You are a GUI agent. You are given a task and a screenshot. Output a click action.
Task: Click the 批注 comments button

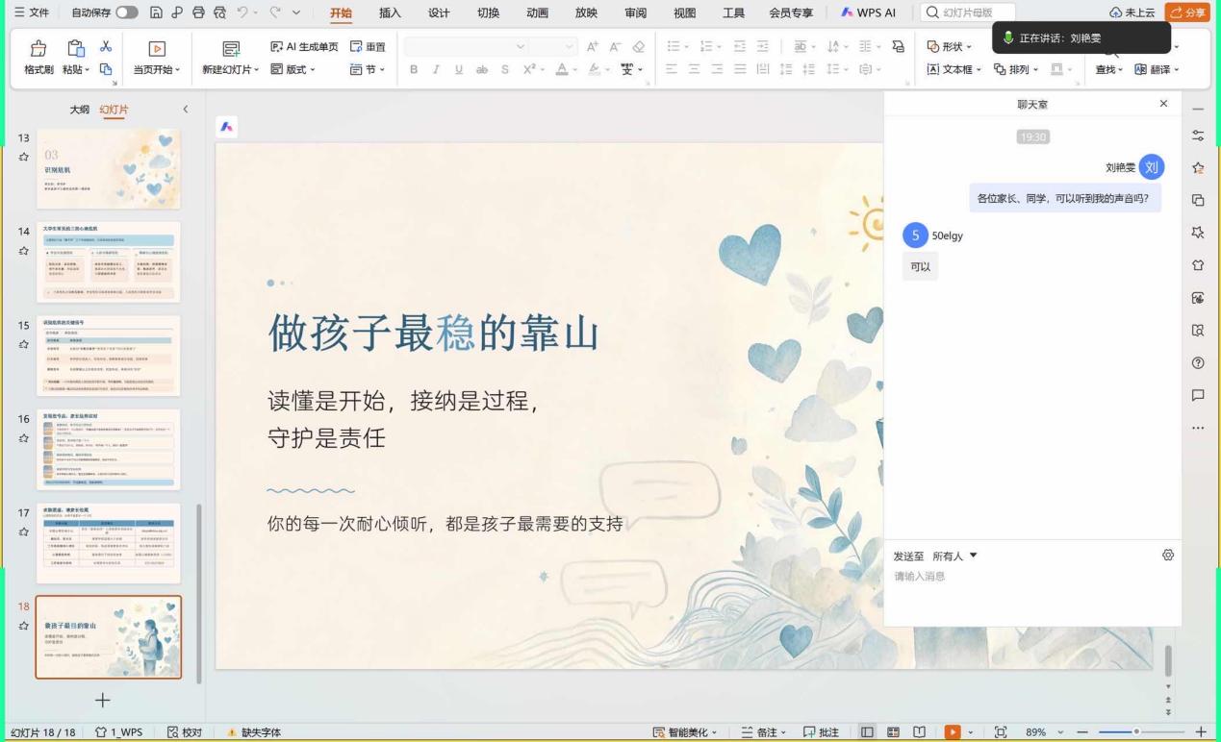[821, 732]
